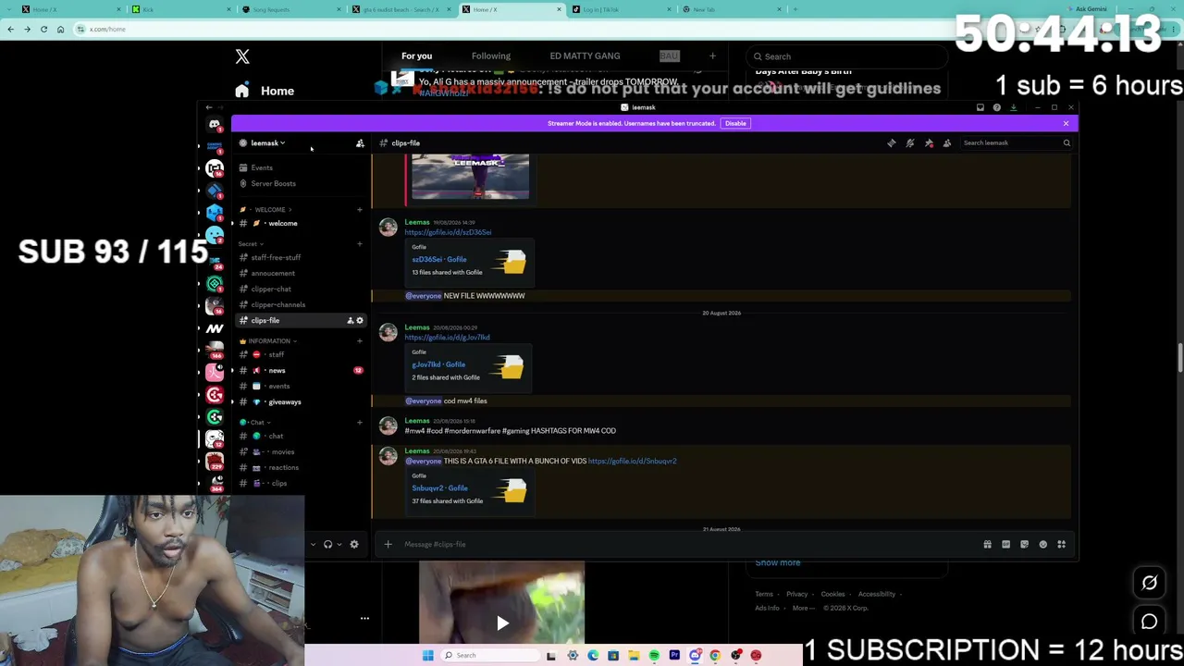Collapse the Chat category

pyautogui.click(x=255, y=423)
